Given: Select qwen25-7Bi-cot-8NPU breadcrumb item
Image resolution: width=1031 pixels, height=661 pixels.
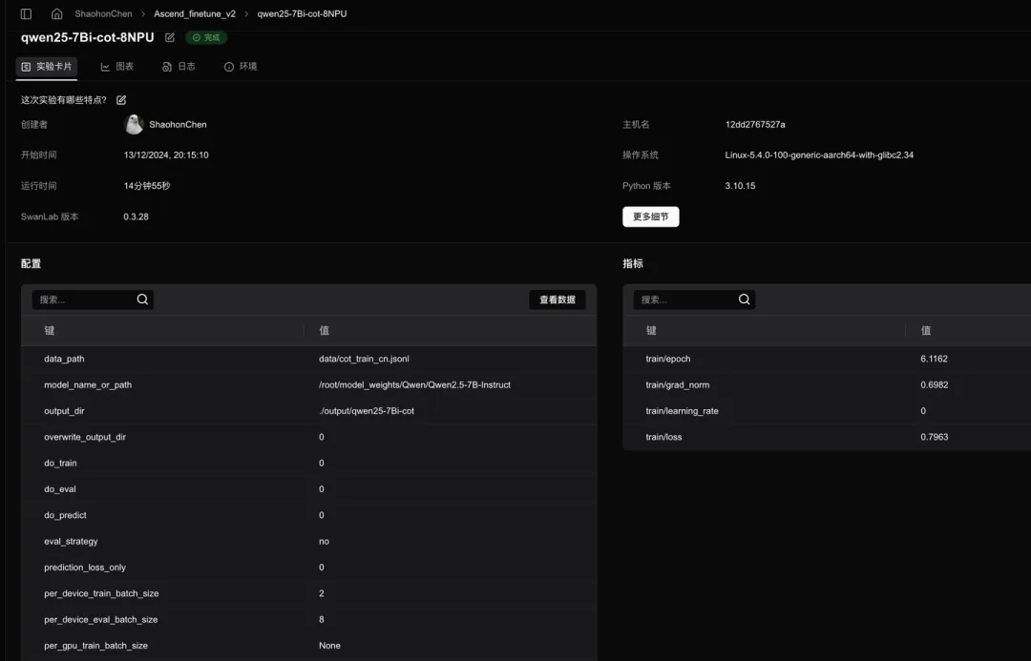Looking at the screenshot, I should point(302,13).
